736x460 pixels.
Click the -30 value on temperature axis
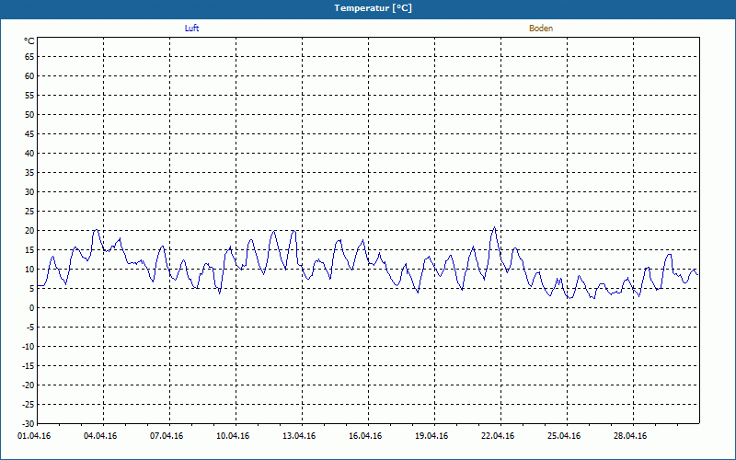(29, 424)
